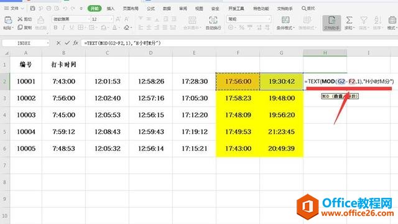
Task: Switch to the 开始 Home tab
Action: point(95,8)
